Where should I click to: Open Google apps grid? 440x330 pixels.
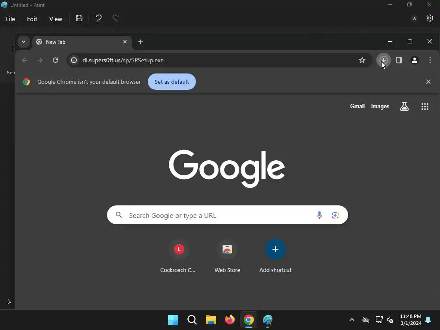pyautogui.click(x=425, y=107)
